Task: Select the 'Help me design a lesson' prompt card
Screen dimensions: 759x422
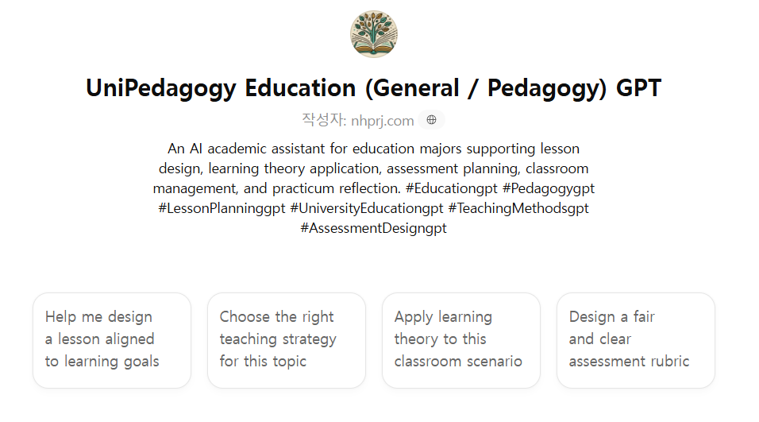Action: [x=112, y=339]
